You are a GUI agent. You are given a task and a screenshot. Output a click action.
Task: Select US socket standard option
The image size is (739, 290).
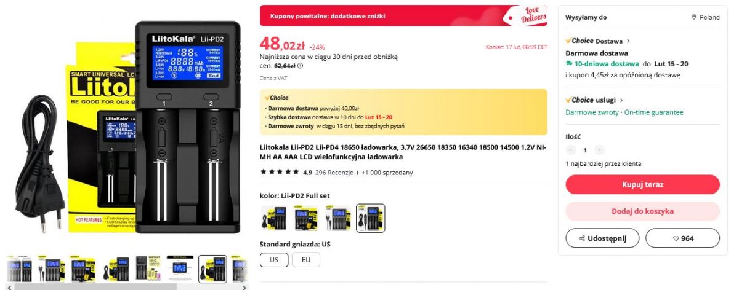click(x=274, y=260)
